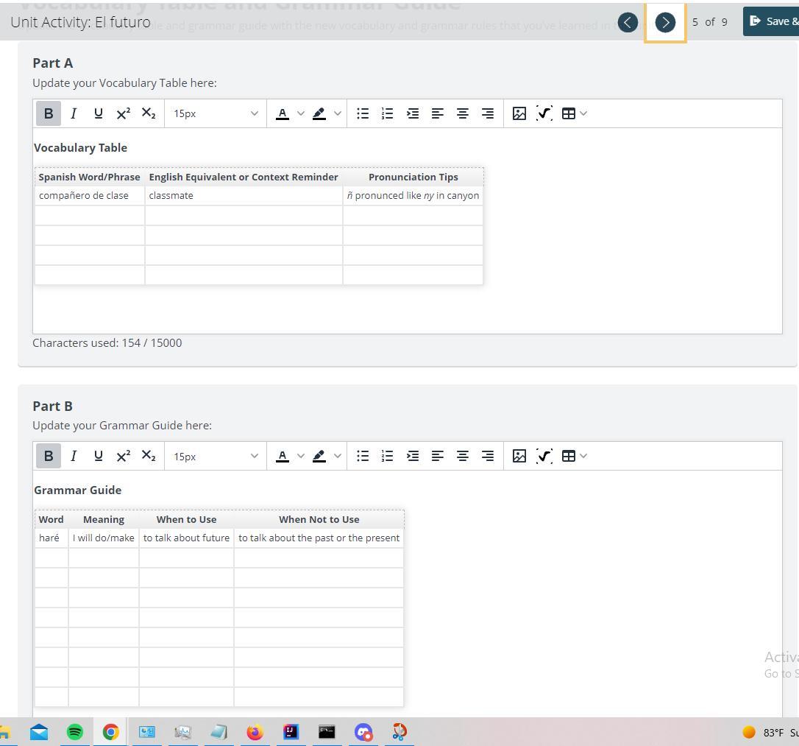The image size is (799, 746).
Task: Open equation editor in Part B toolbar
Action: (x=544, y=456)
